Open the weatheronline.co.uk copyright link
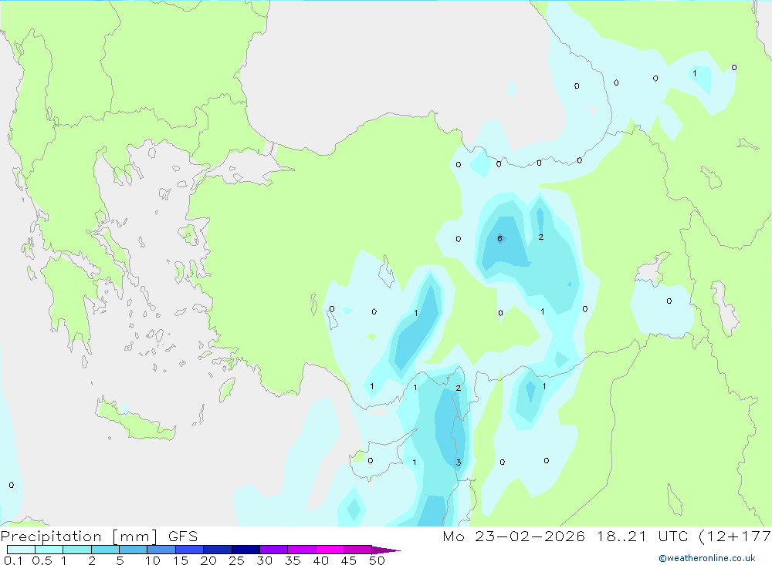The image size is (772, 565). tap(707, 558)
